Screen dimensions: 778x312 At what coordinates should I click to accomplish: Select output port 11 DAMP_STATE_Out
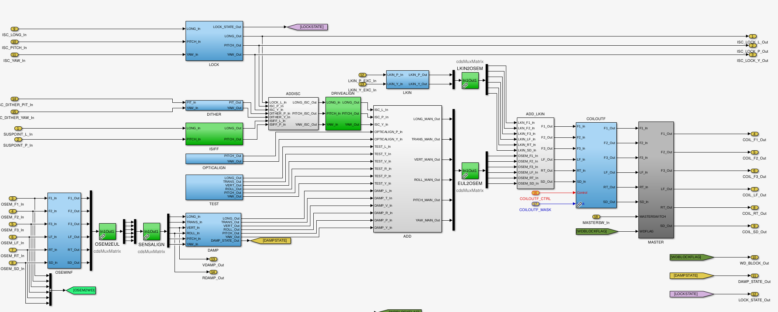pyautogui.click(x=754, y=276)
